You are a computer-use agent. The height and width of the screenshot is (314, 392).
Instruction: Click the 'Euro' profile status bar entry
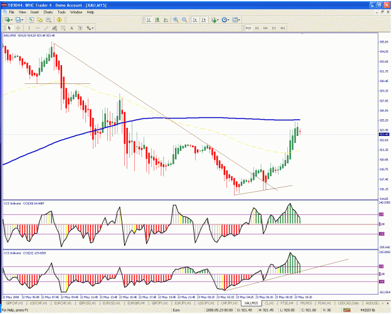(x=176, y=310)
